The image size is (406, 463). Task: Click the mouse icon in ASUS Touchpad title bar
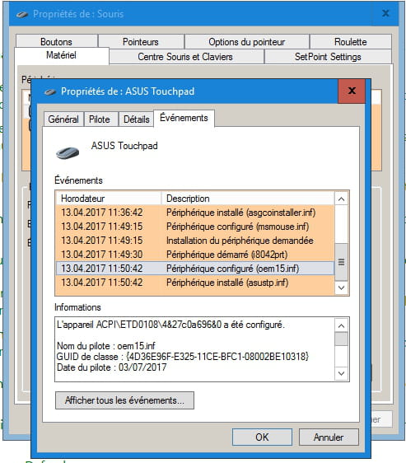click(x=50, y=91)
